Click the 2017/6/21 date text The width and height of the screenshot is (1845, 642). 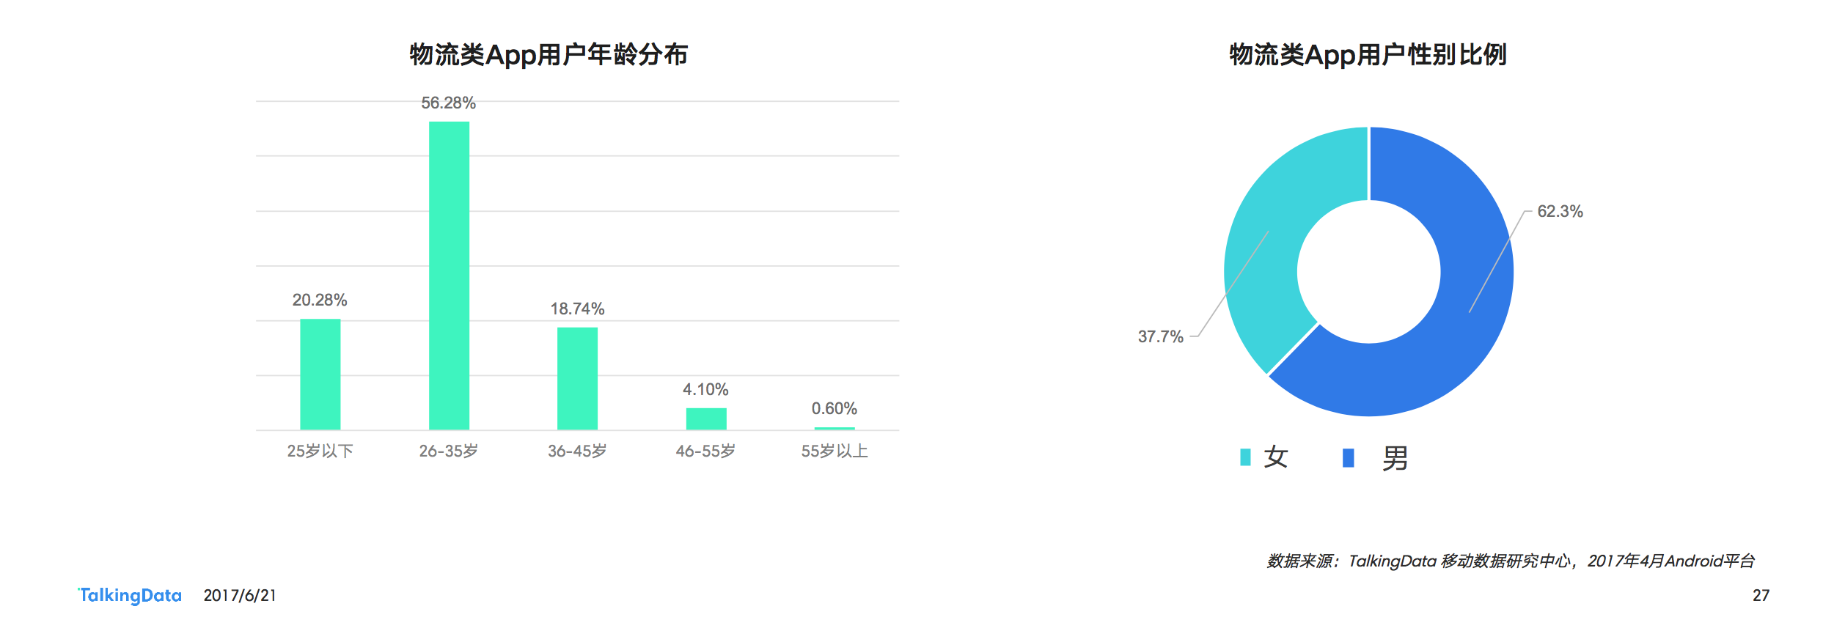240,596
